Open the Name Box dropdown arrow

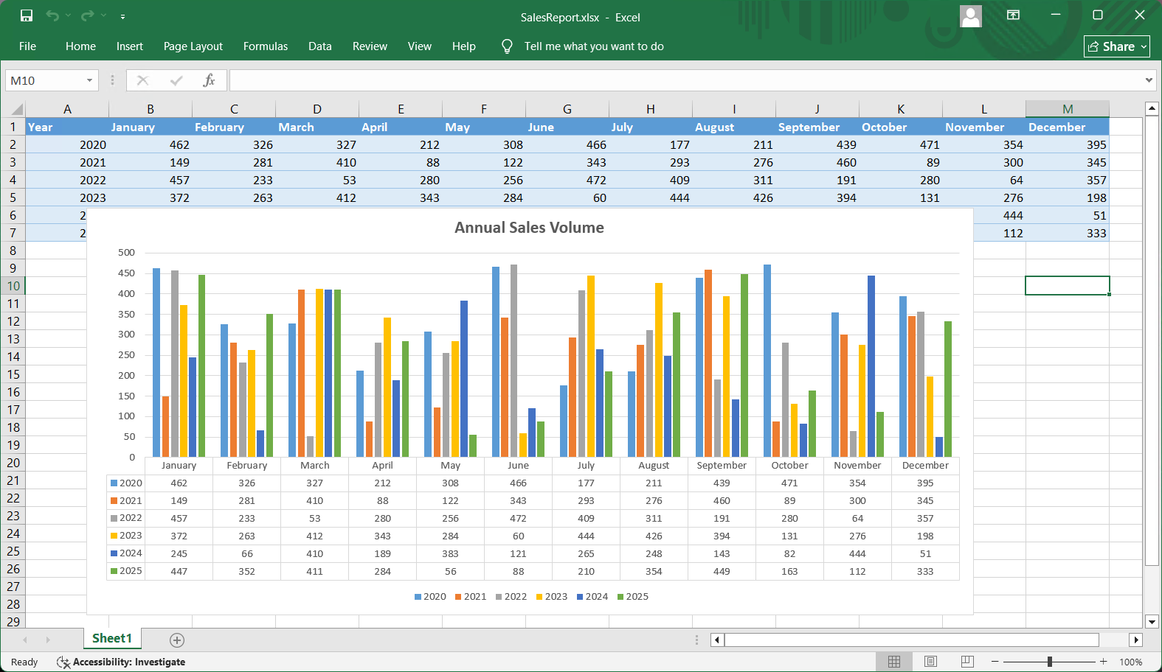pyautogui.click(x=89, y=80)
